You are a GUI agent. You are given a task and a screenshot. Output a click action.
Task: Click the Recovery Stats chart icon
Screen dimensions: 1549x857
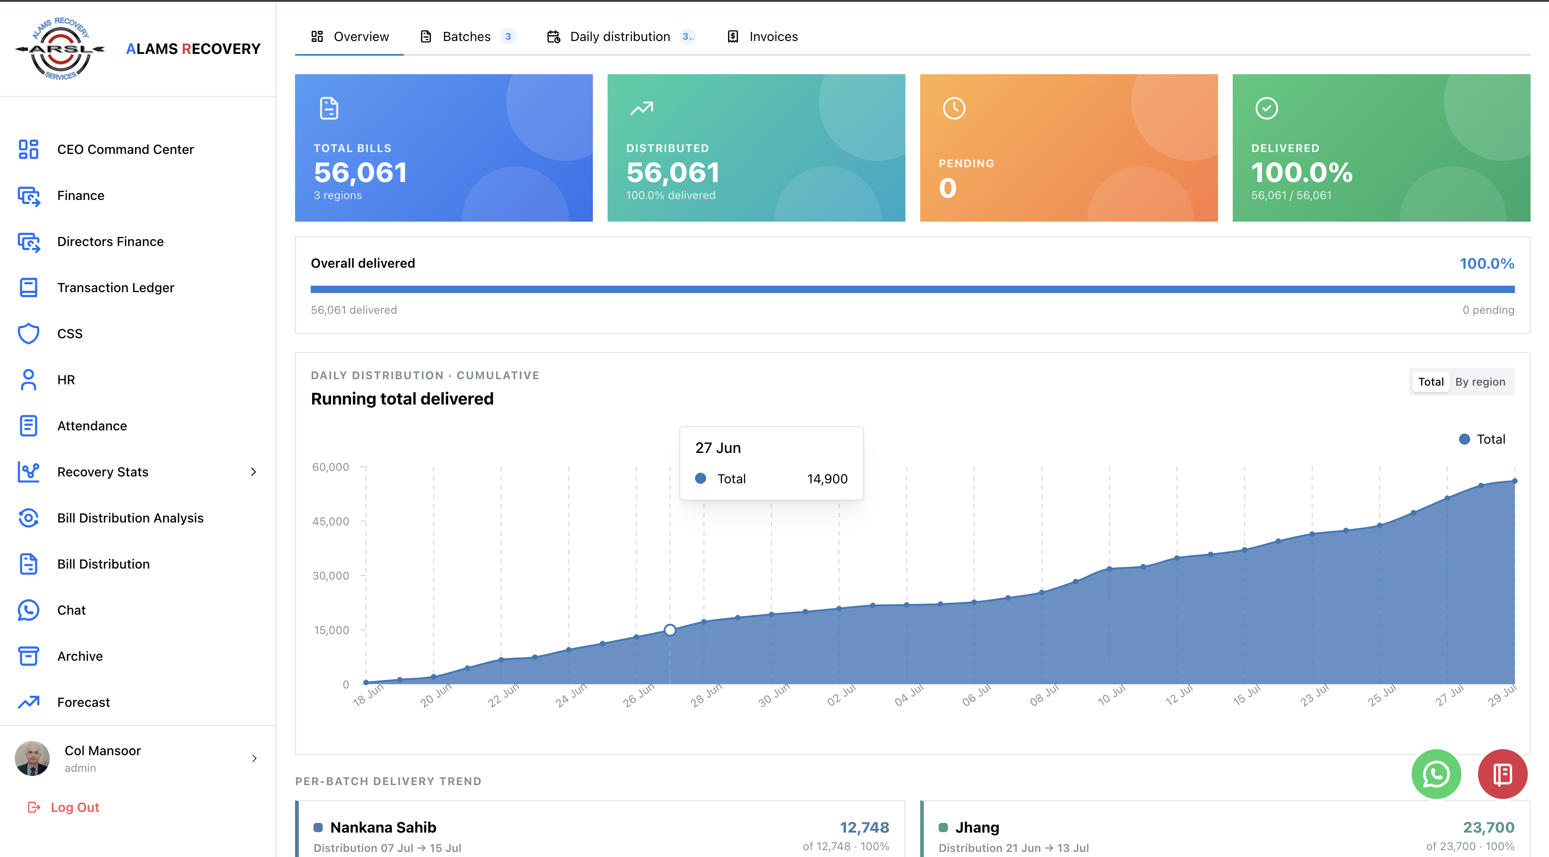28,472
